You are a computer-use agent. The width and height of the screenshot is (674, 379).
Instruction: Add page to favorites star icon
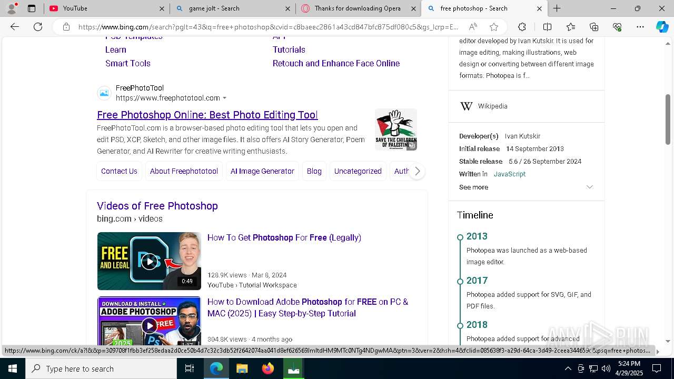click(494, 27)
